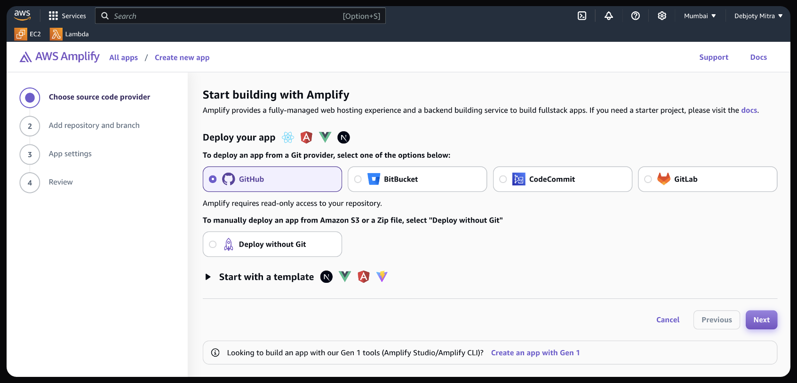This screenshot has width=797, height=383.
Task: Click the Previous button
Action: 717,320
